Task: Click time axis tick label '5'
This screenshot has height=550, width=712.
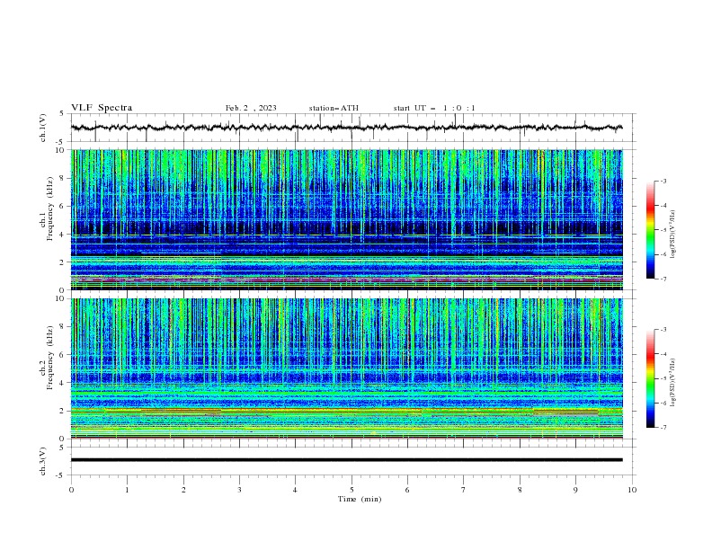Action: click(x=352, y=490)
